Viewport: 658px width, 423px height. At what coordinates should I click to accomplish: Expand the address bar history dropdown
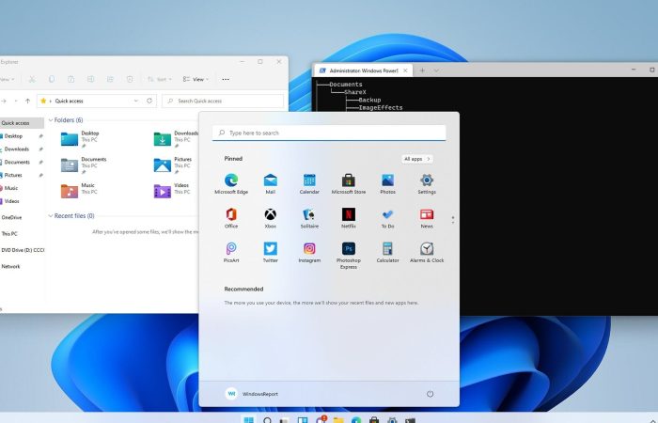click(136, 101)
